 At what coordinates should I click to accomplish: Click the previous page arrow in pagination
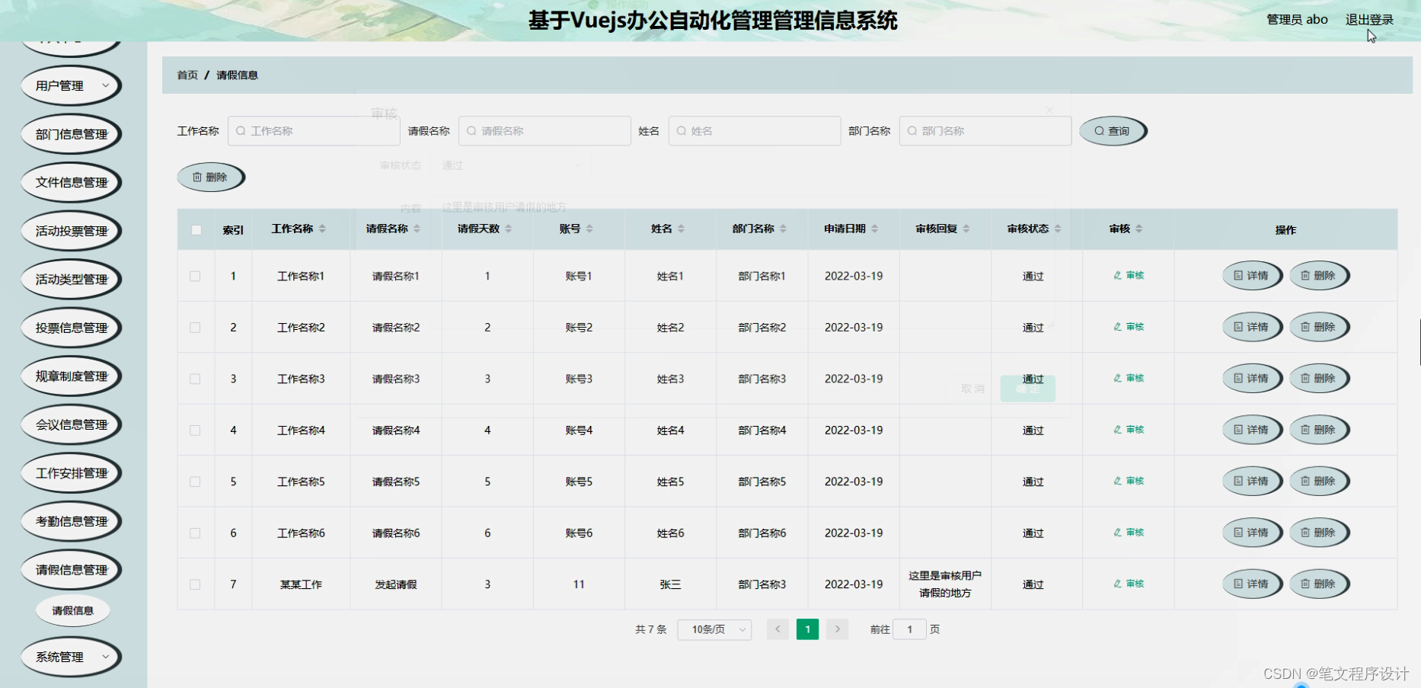(778, 629)
